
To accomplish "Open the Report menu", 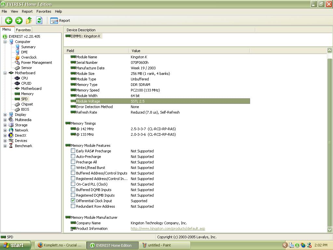I will [x=27, y=11].
